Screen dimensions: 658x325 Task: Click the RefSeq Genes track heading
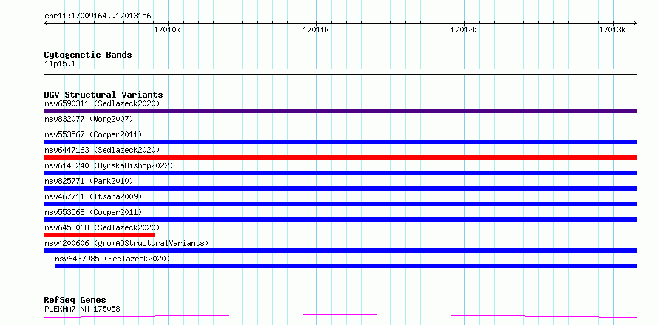(75, 301)
